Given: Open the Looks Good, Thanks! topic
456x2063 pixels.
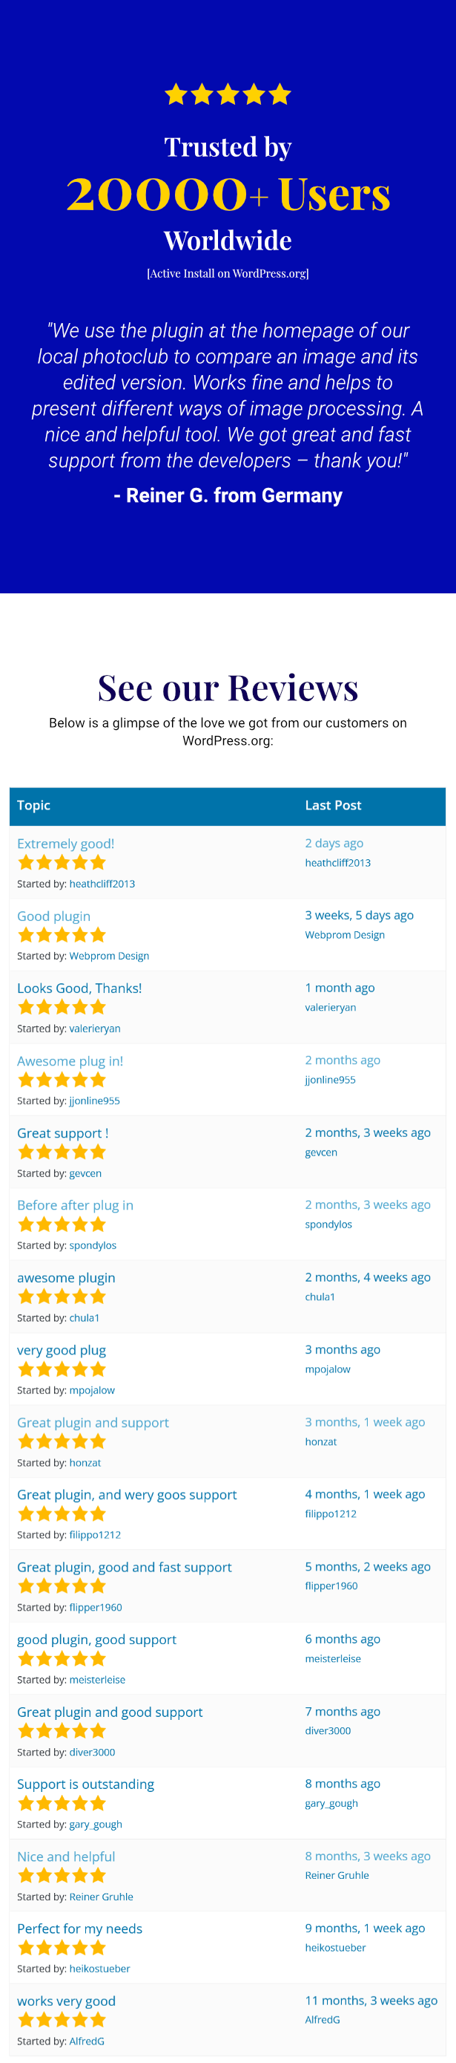Looking at the screenshot, I should [79, 988].
